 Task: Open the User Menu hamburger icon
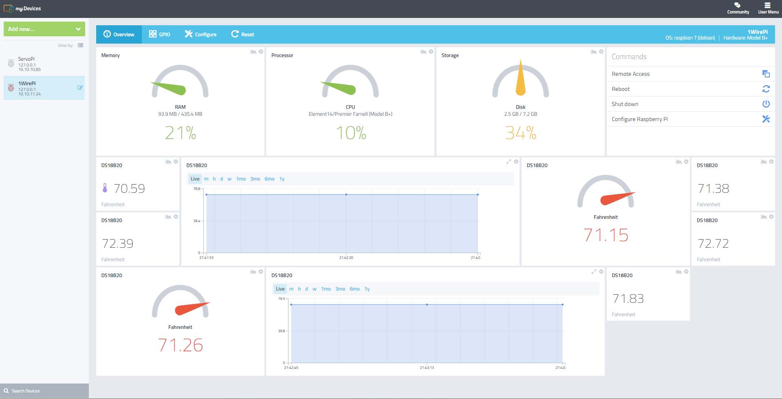tap(767, 5)
